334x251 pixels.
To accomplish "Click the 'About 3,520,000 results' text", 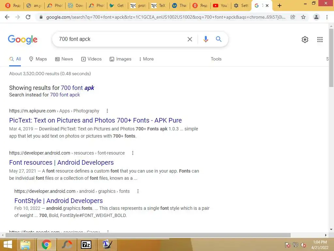I will 50,74.
